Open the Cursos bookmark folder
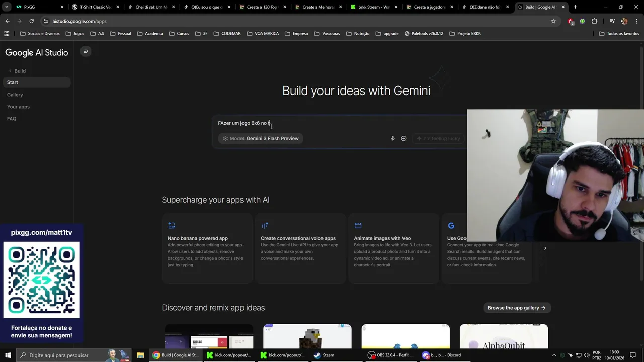 [x=179, y=34]
